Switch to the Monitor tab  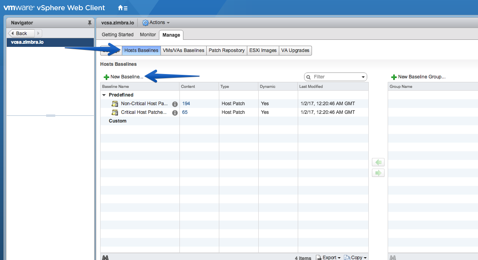click(x=148, y=35)
